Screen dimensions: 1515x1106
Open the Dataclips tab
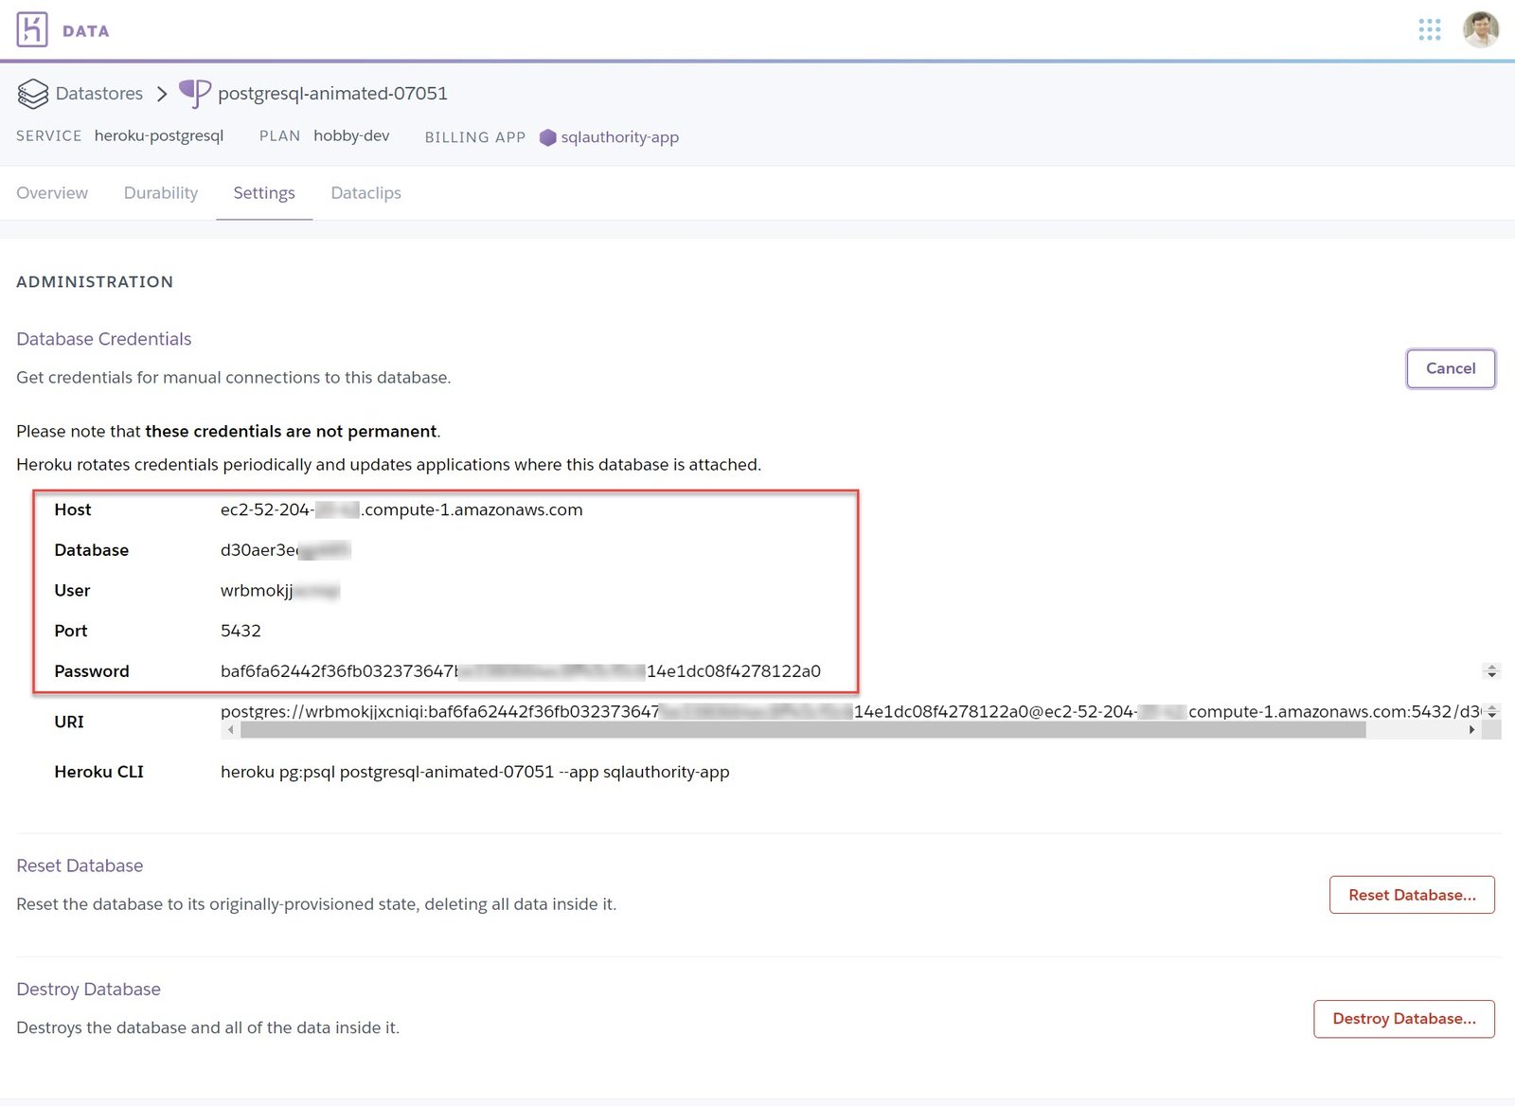(366, 193)
